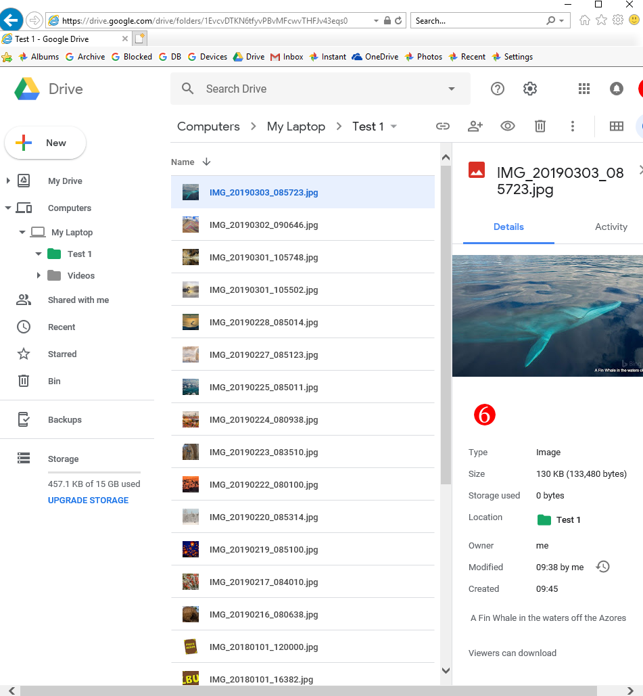Open Starred items in the sidebar
The image size is (643, 696).
pos(62,354)
